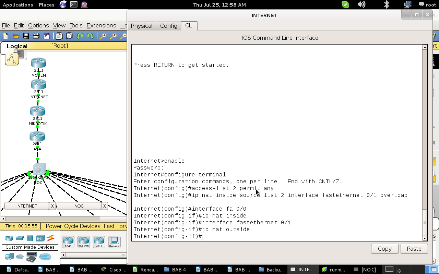Switch to the Config tab
439x274 pixels.
169,26
